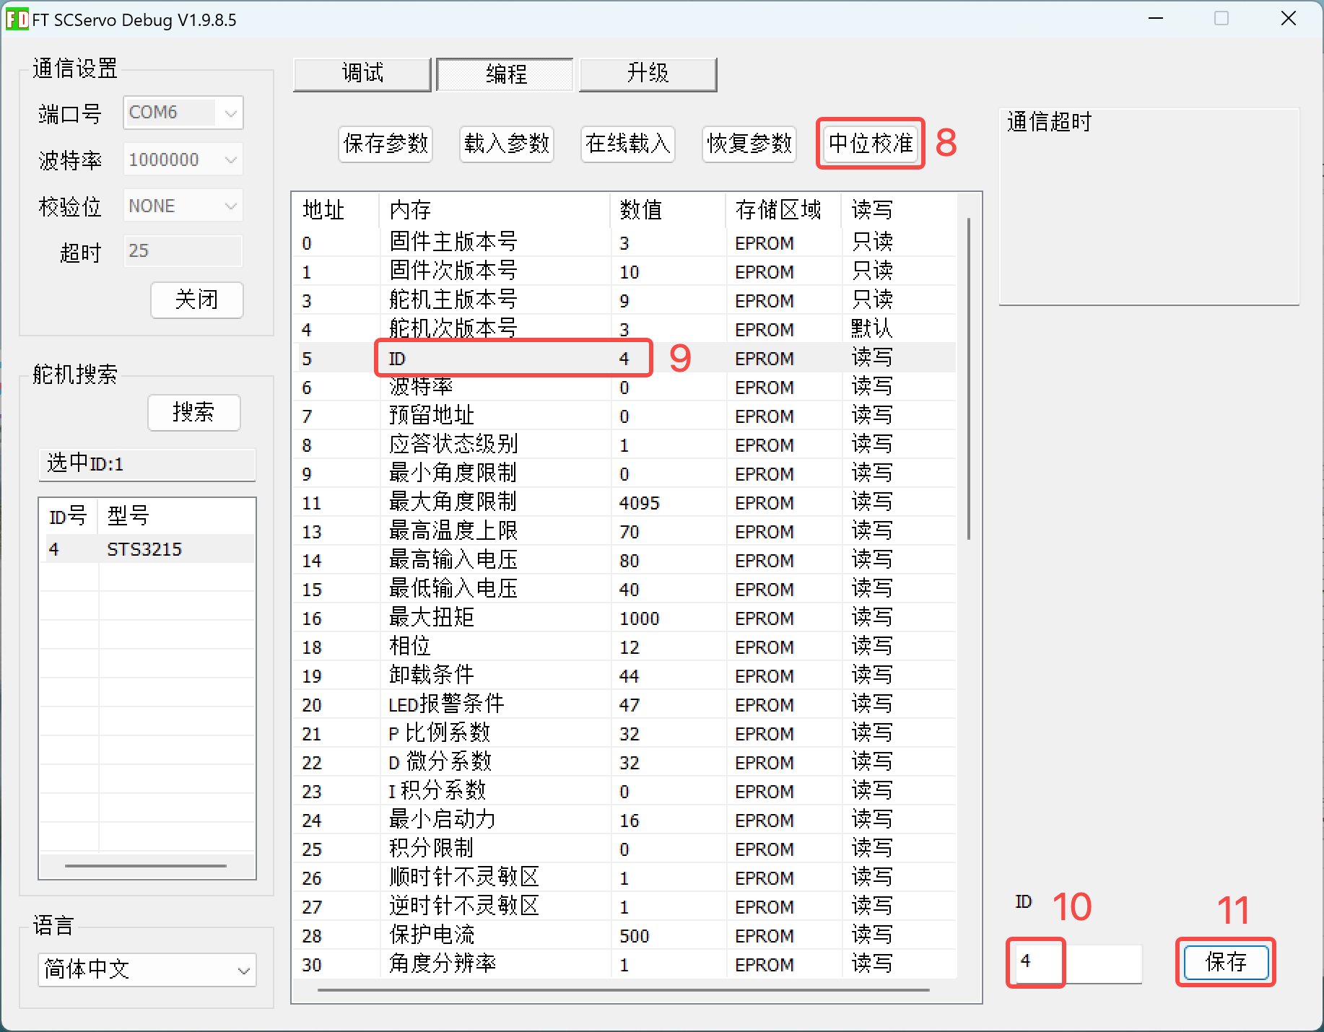Expand the 波特率 1000000 dropdown
1324x1032 pixels.
183,159
